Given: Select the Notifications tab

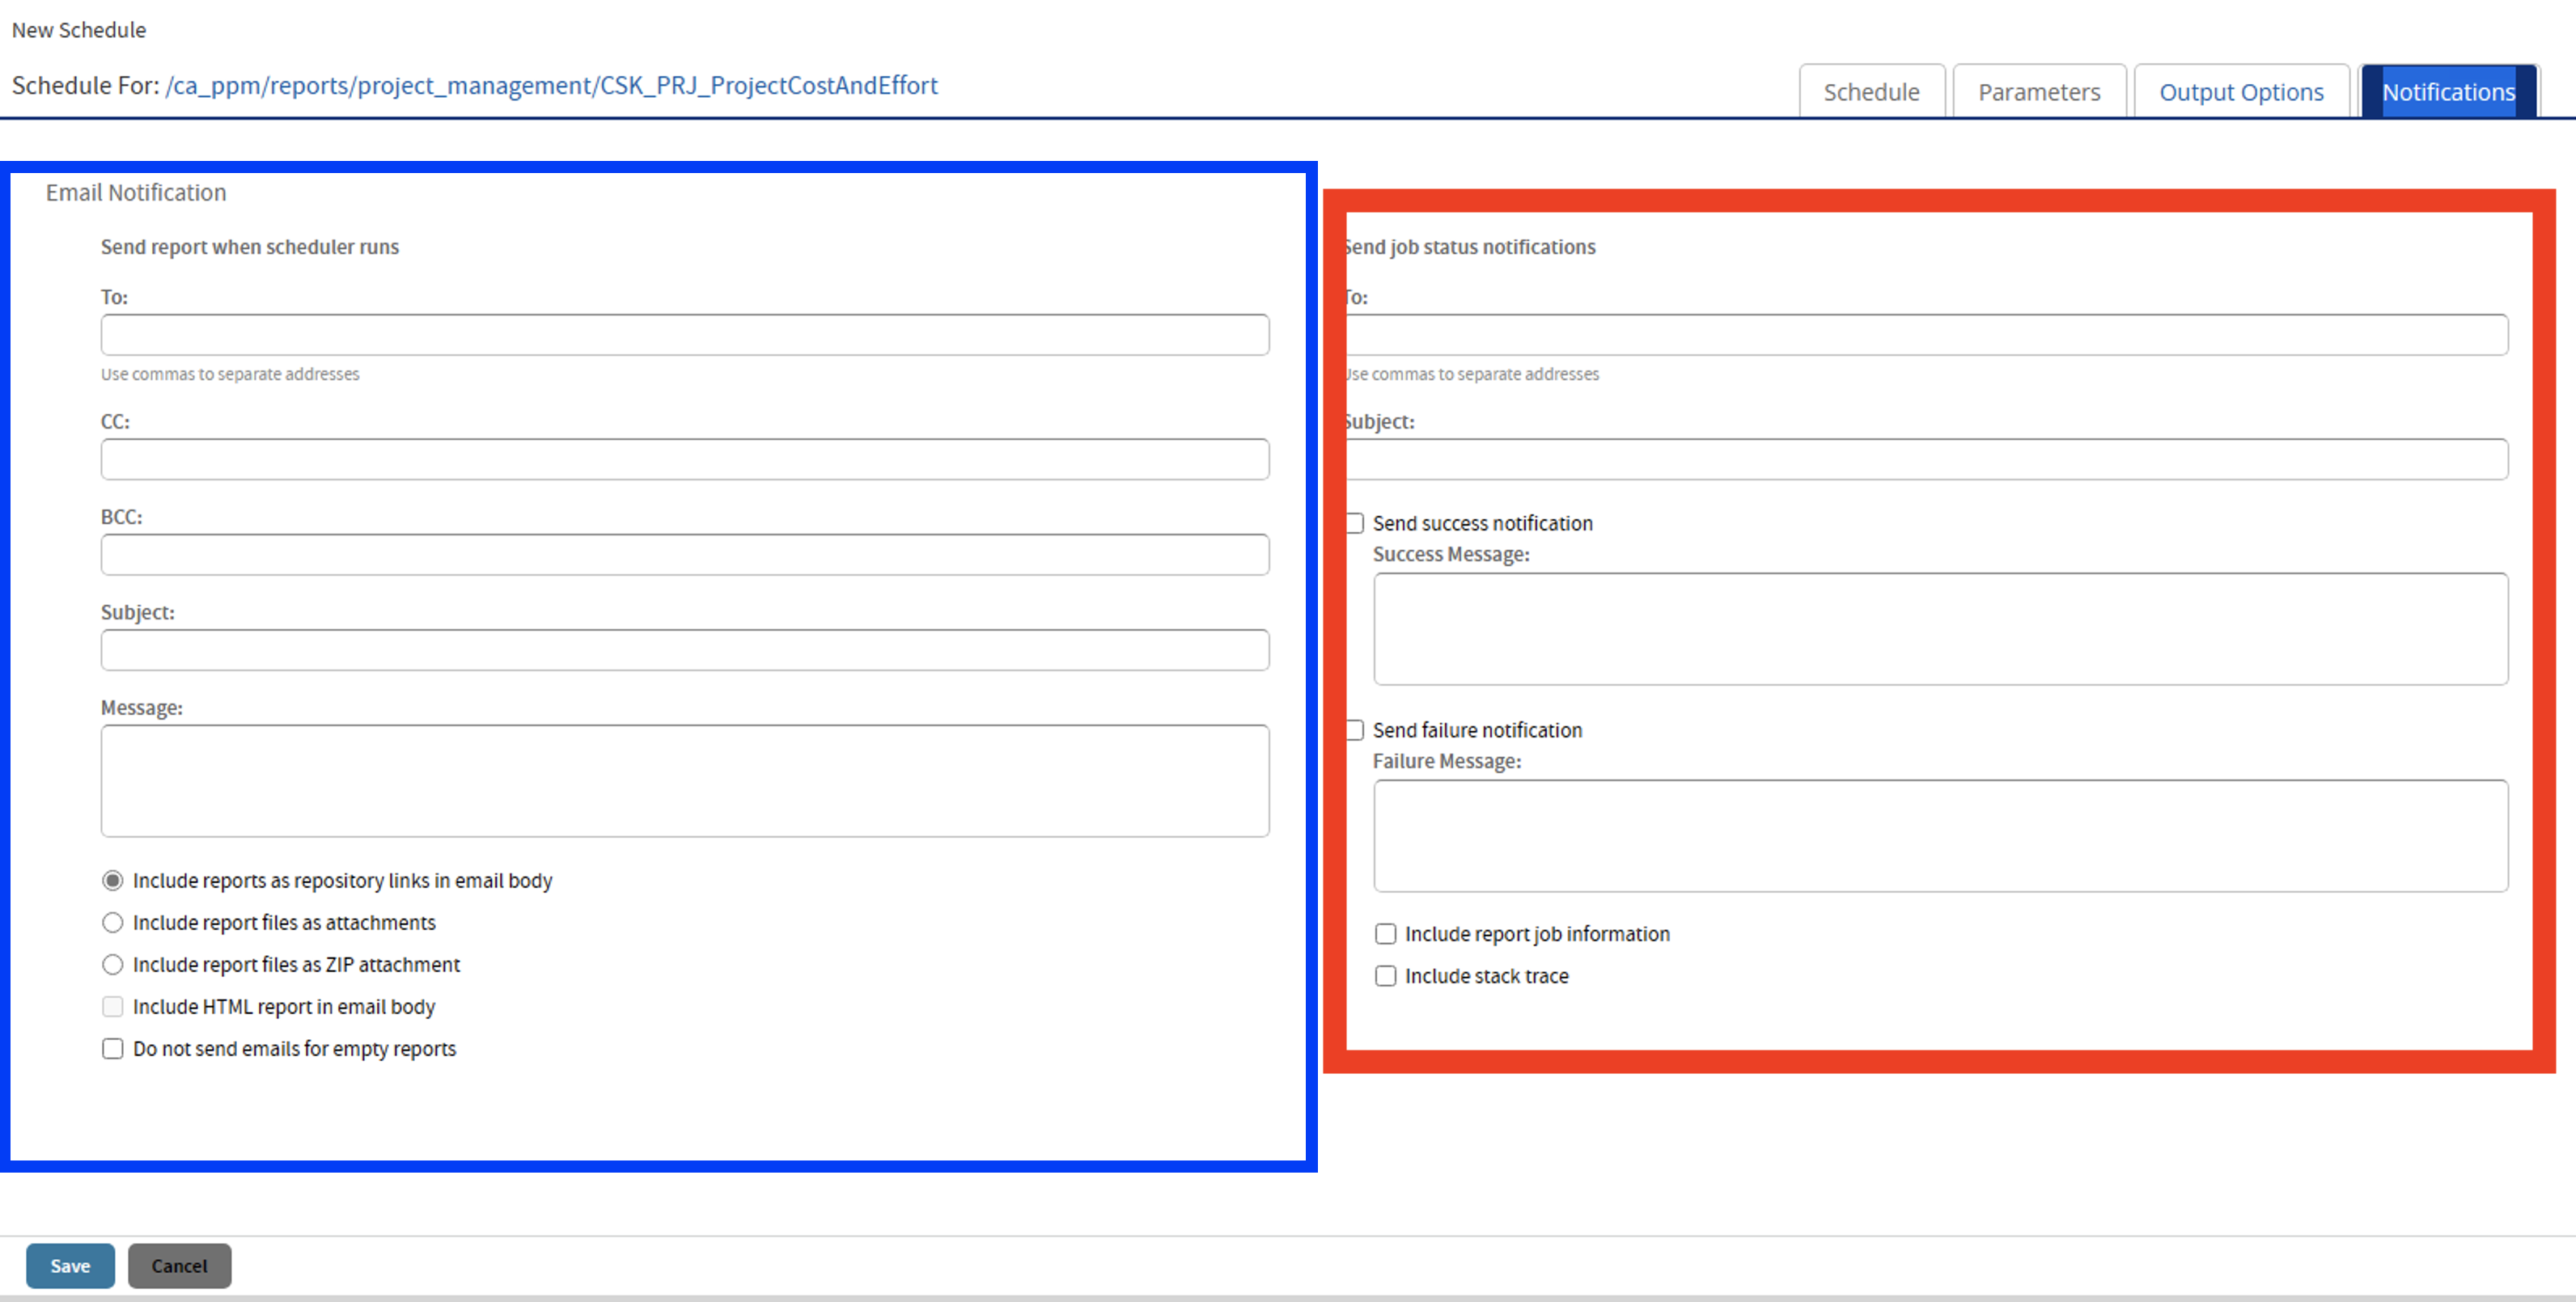Looking at the screenshot, I should (2447, 92).
